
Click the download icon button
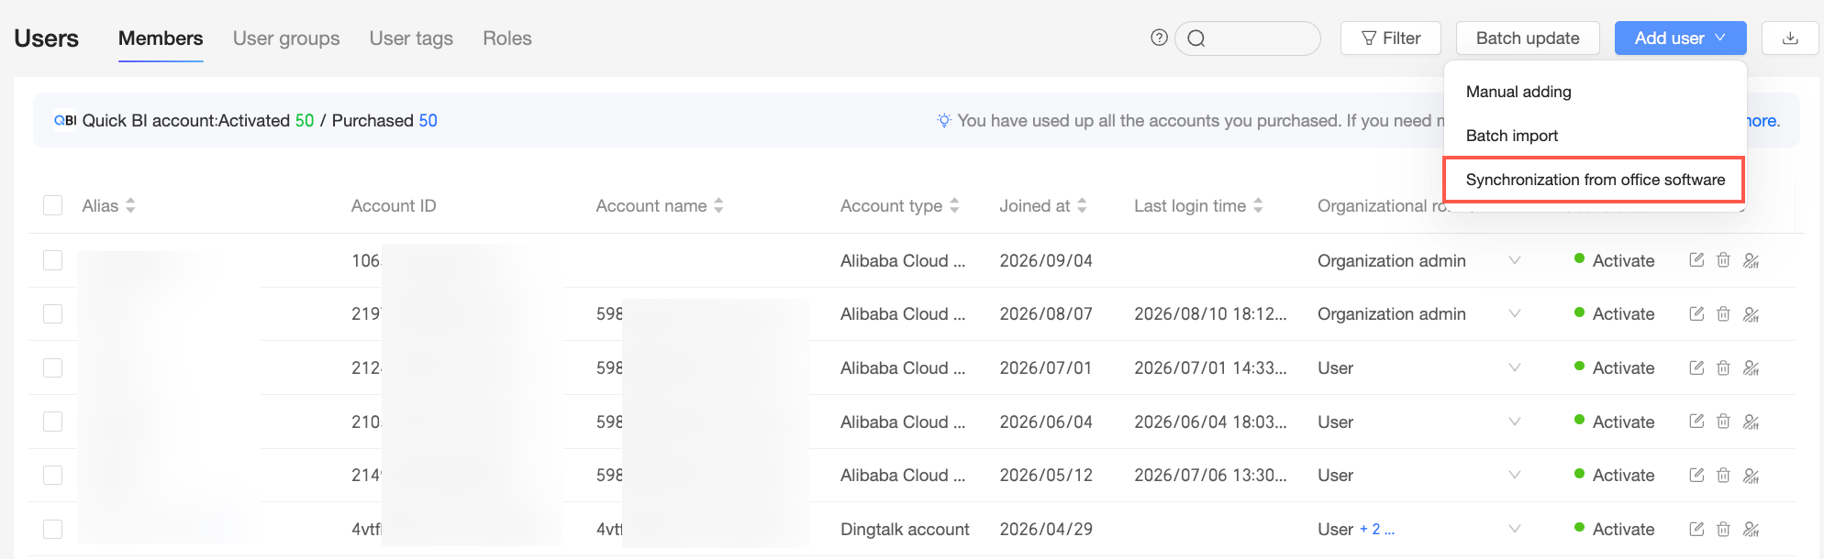(x=1789, y=38)
